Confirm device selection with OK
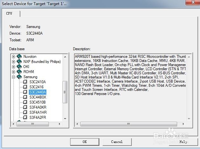The width and height of the screenshot is (200, 149). point(85,142)
